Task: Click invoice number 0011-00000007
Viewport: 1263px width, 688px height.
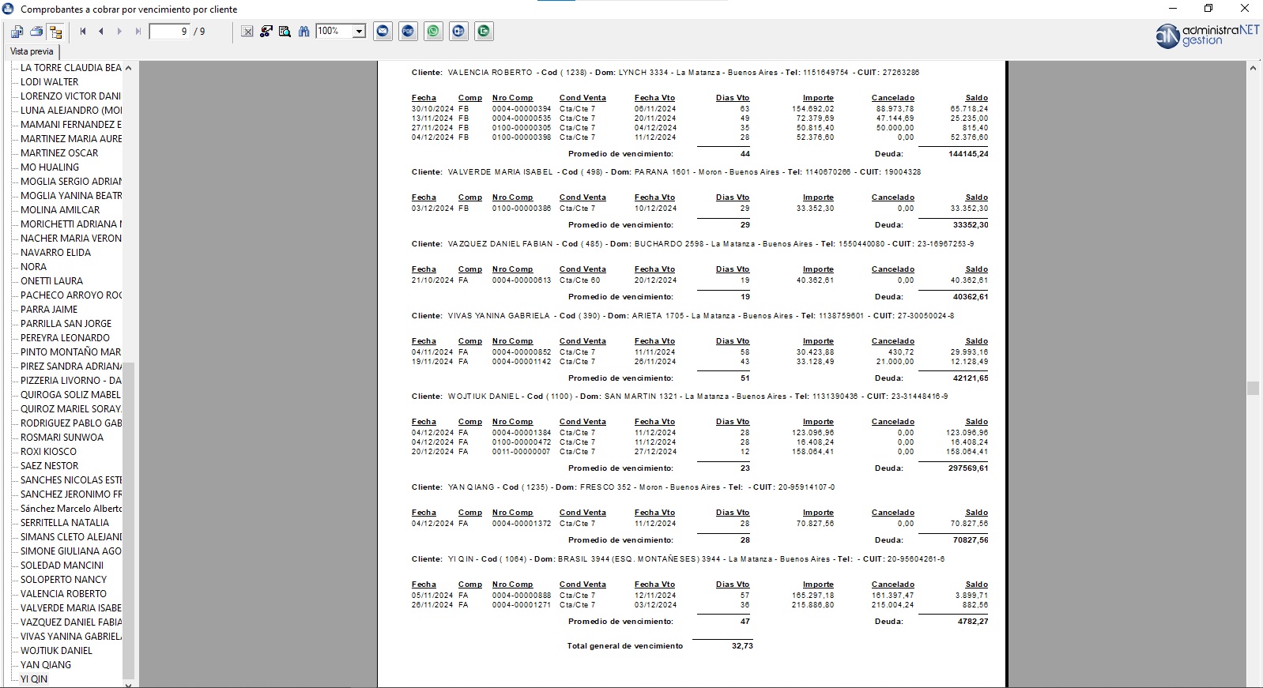Action: tap(521, 452)
